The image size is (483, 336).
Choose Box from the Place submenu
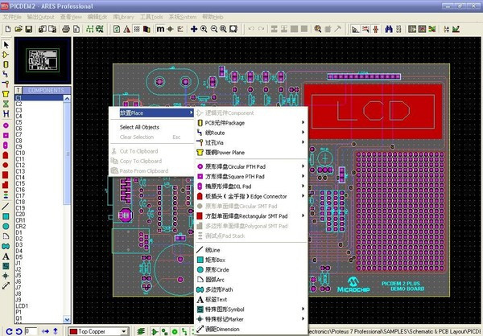[x=250, y=260]
